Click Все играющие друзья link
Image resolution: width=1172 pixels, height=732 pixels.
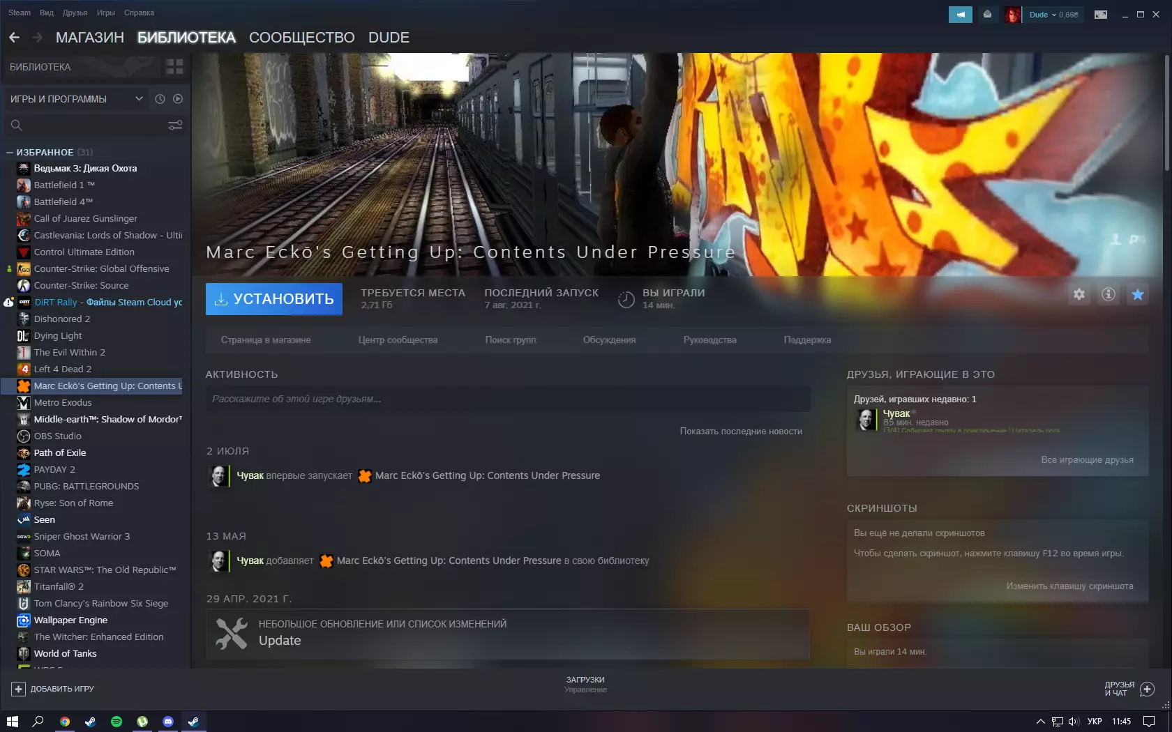click(x=1087, y=460)
